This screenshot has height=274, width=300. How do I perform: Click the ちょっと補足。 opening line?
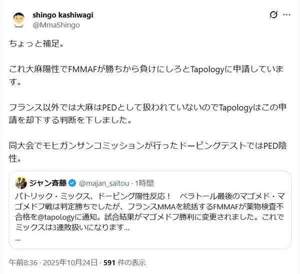(x=36, y=43)
